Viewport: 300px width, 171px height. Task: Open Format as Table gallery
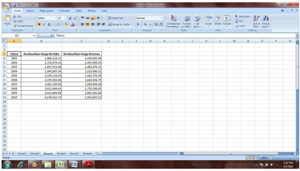(186, 21)
